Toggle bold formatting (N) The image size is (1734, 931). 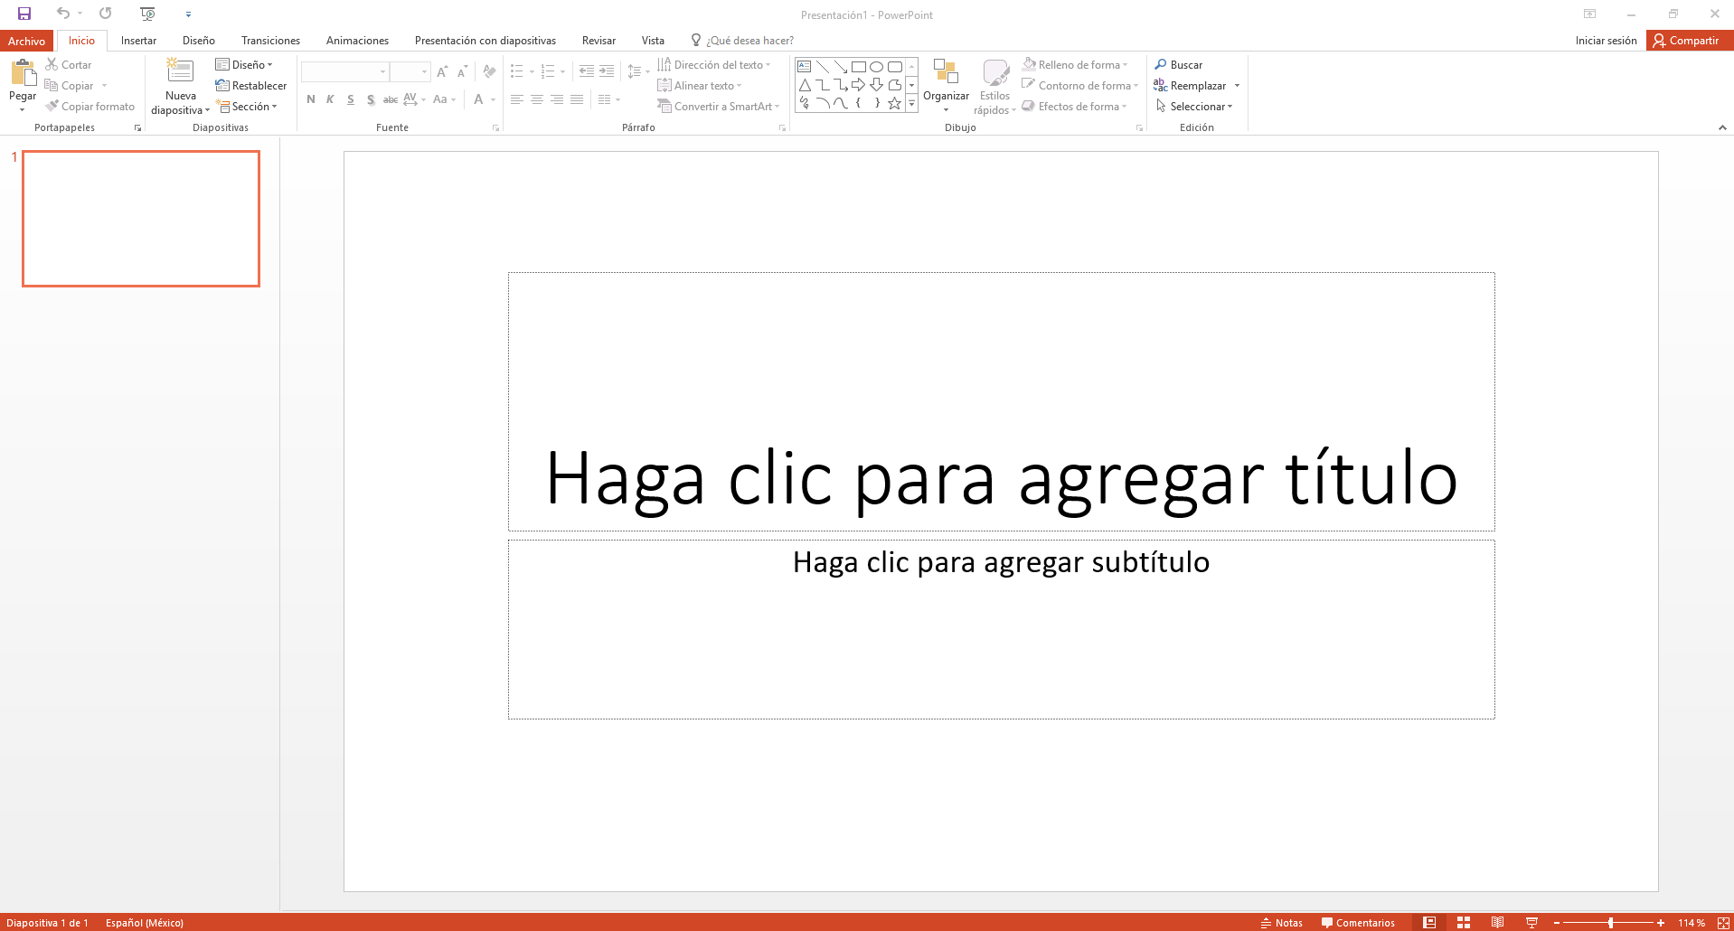click(311, 99)
